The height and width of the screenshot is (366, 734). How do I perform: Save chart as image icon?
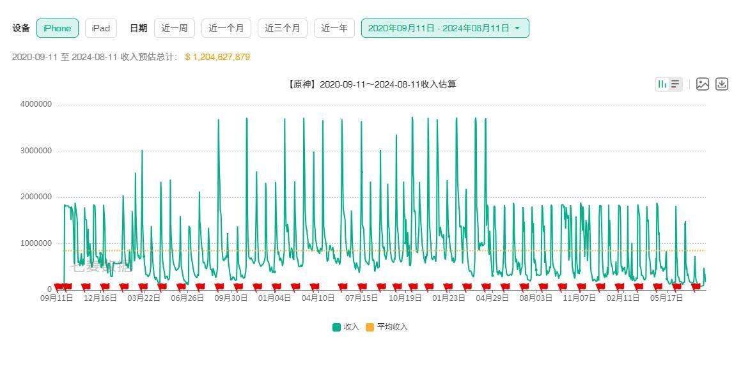click(702, 84)
